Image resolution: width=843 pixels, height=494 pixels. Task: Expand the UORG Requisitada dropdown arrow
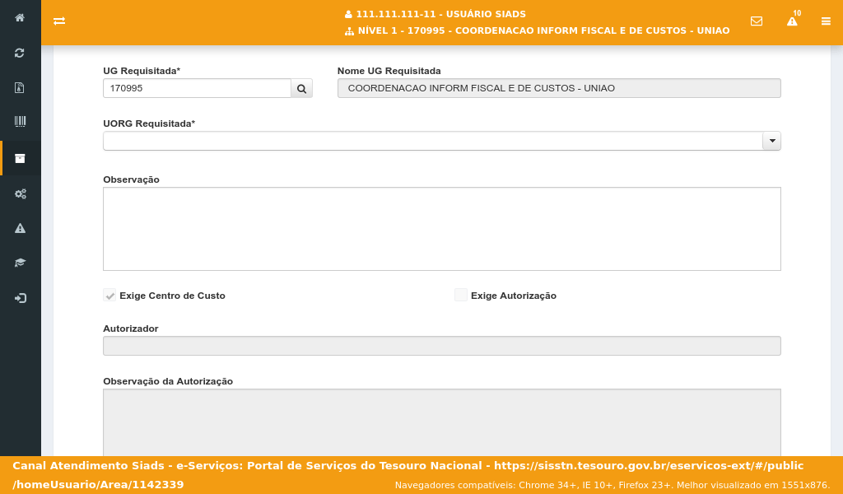tap(771, 141)
